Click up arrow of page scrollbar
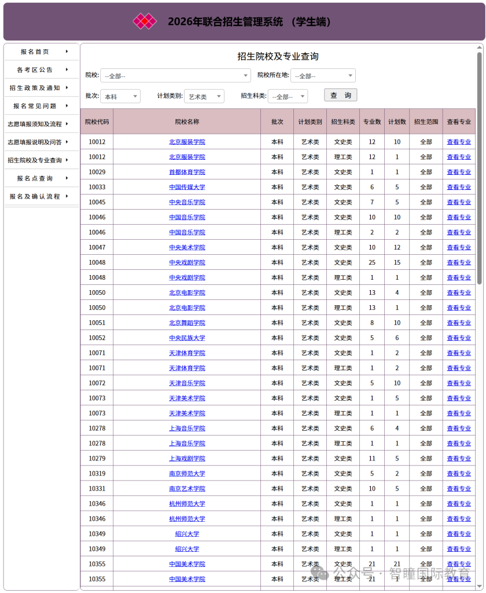This screenshot has height=593, width=486. click(480, 47)
